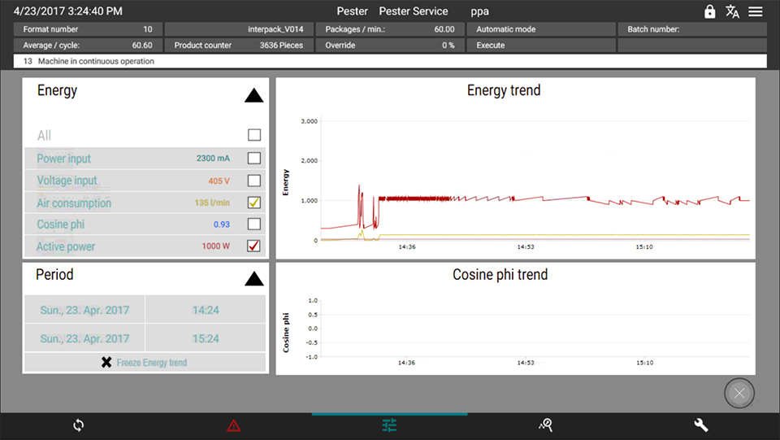Viewport: 780px width, 440px height.
Task: Click the round close button at lower right
Action: point(739,394)
